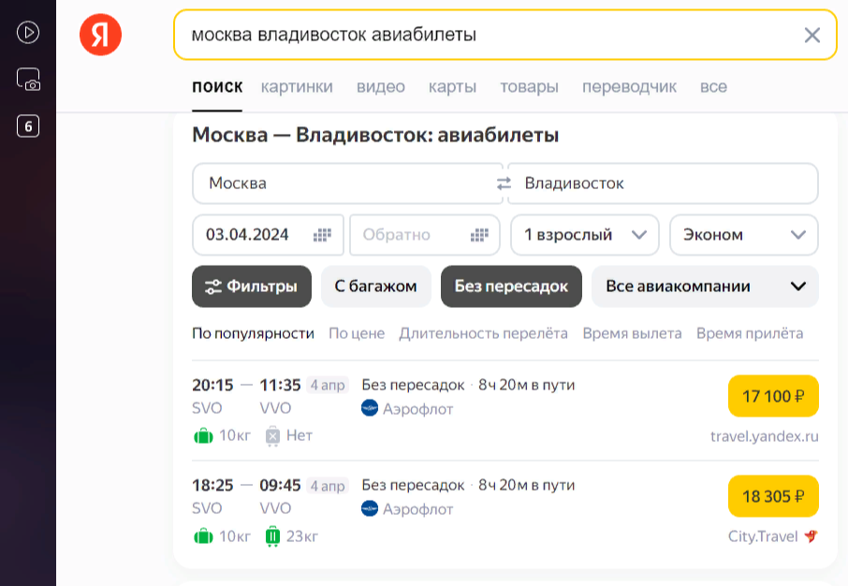The image size is (848, 586).
Task: Click the search box with flight query
Action: pyautogui.click(x=505, y=36)
